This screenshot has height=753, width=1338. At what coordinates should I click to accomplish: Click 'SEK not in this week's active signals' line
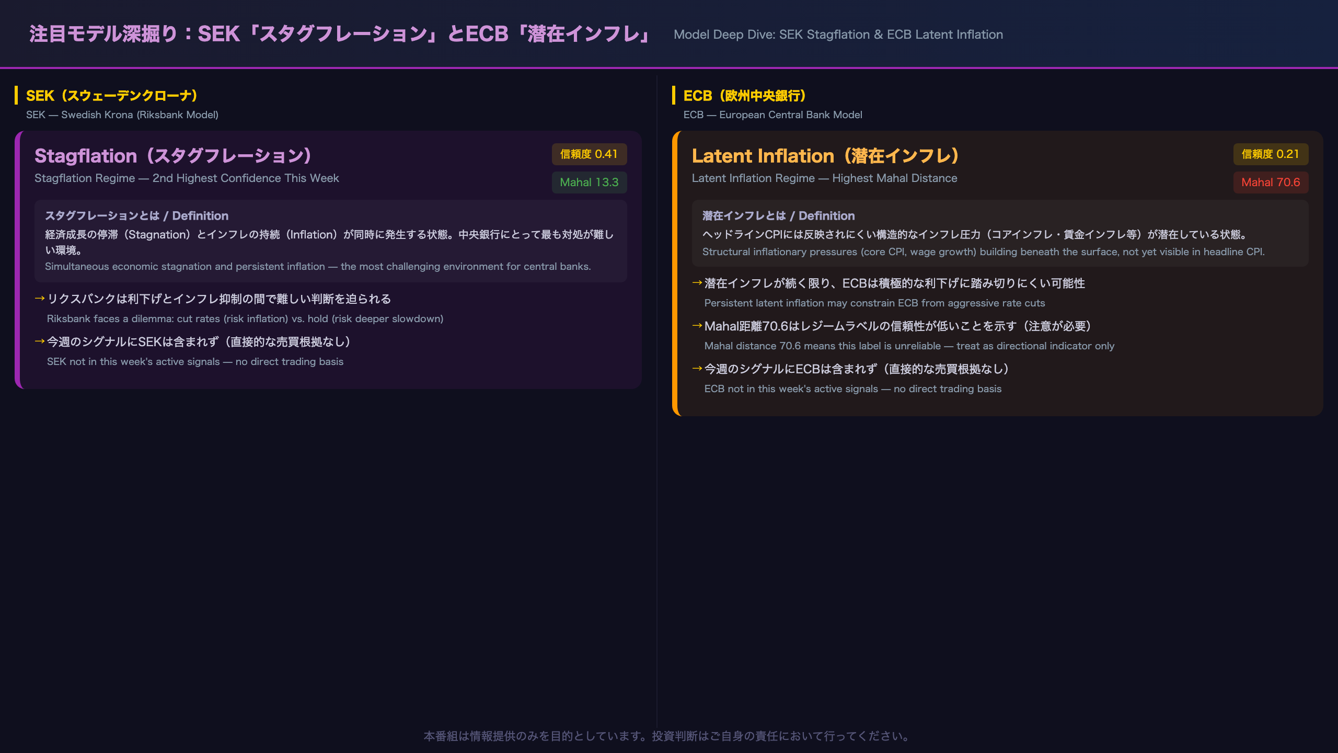pyautogui.click(x=195, y=362)
